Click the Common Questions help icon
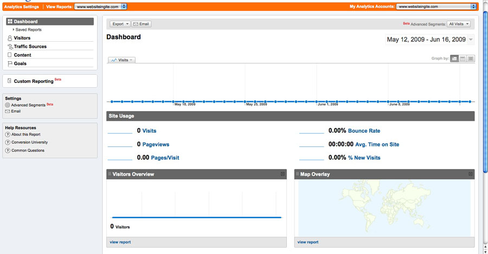Screen dimensions: 488x254 8,151
